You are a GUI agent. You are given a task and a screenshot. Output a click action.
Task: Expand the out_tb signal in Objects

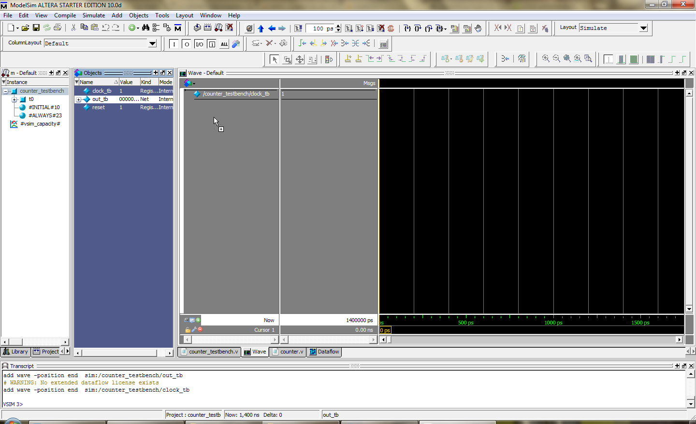coord(78,99)
